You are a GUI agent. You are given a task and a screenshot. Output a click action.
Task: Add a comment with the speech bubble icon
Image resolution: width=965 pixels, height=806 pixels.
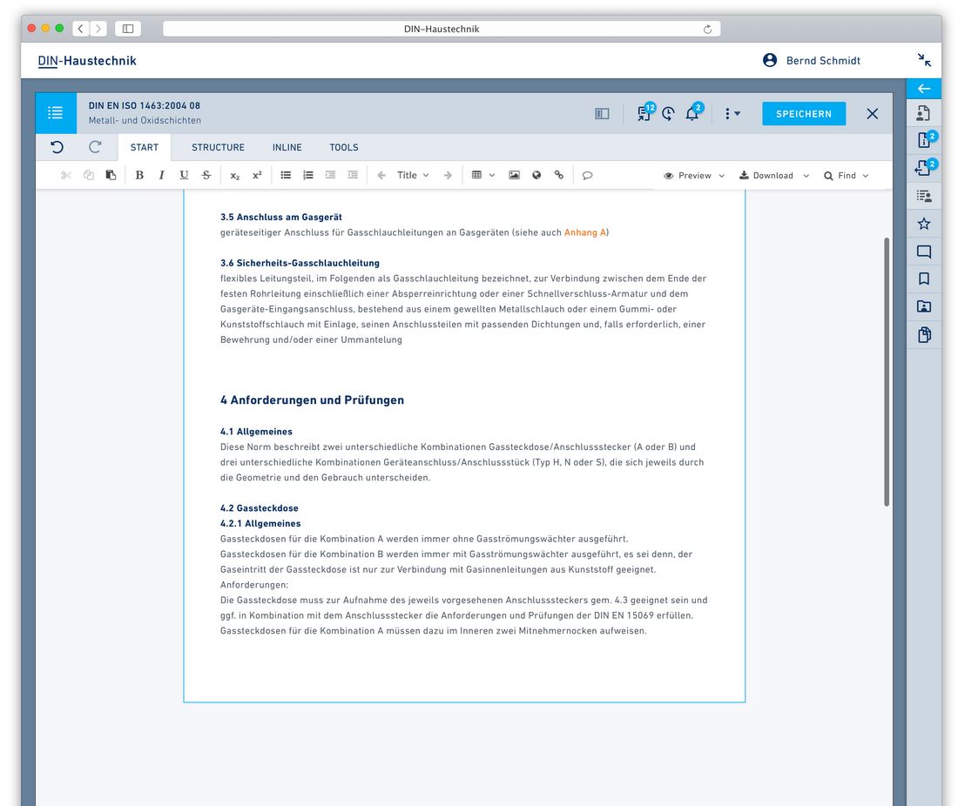(x=588, y=175)
